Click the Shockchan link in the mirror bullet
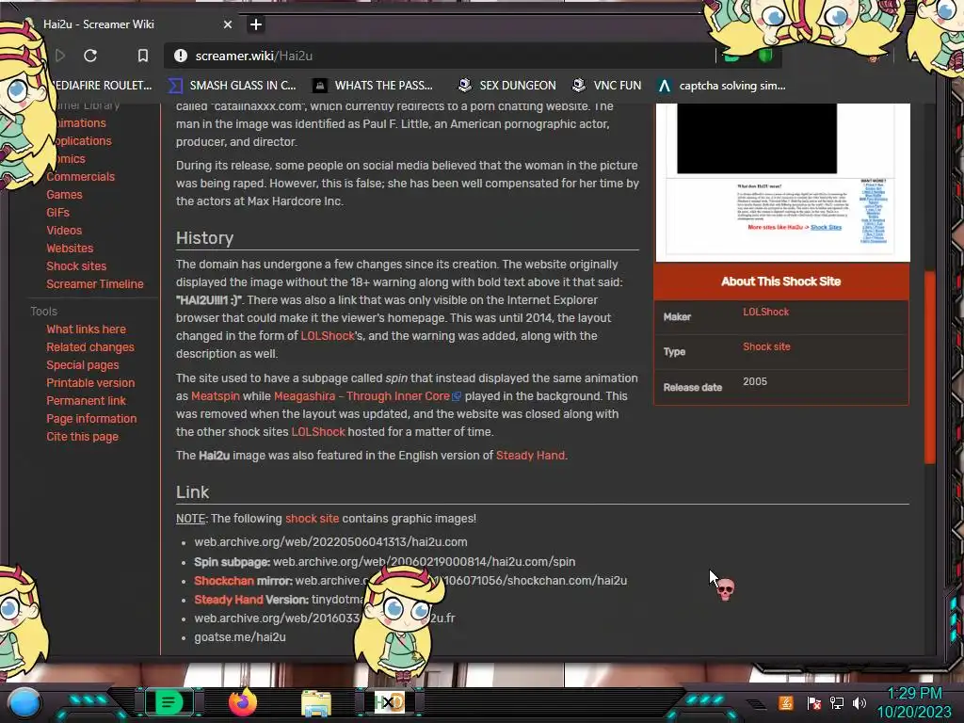This screenshot has width=964, height=723. coord(224,580)
